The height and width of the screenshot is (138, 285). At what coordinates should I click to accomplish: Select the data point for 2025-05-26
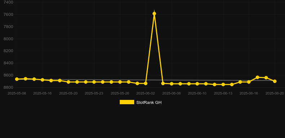coord(120,82)
